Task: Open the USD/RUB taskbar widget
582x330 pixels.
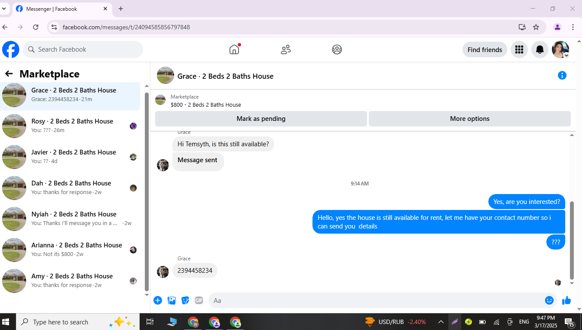Action: [x=395, y=322]
